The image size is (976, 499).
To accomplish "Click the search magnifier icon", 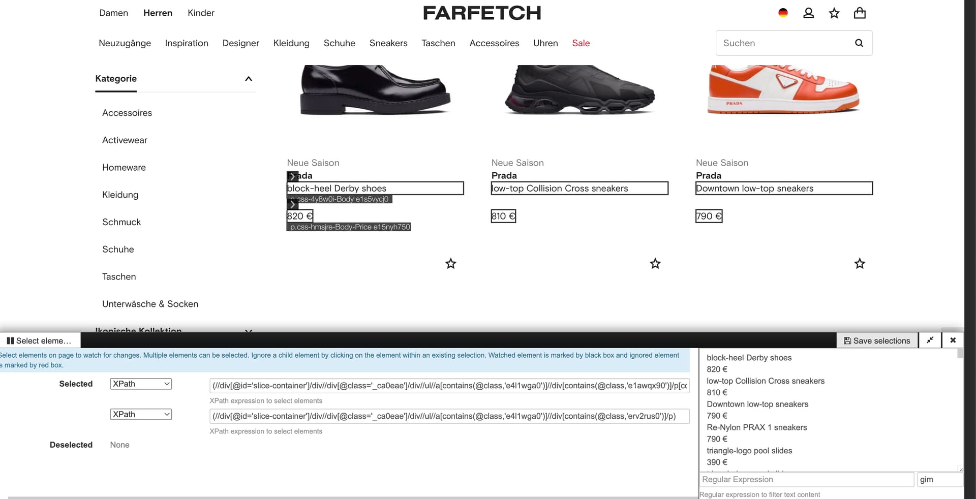I will 859,43.
